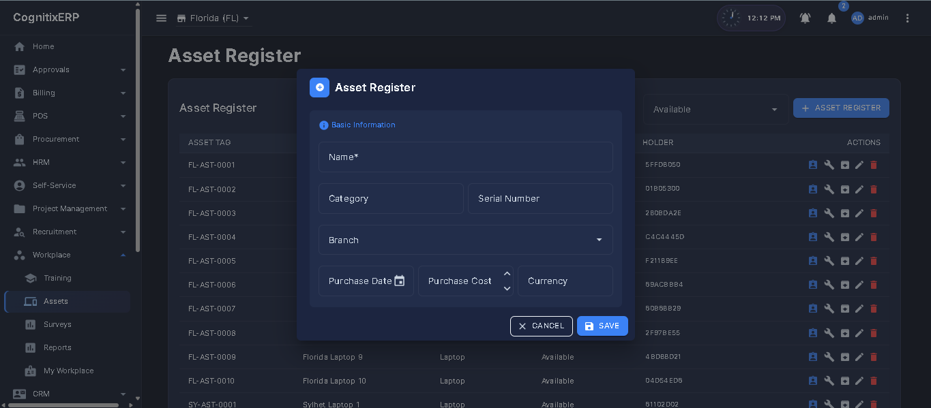Edit asset FL-AST-0009 with pencil icon
Viewport: 931px width, 408px height.
(859, 357)
